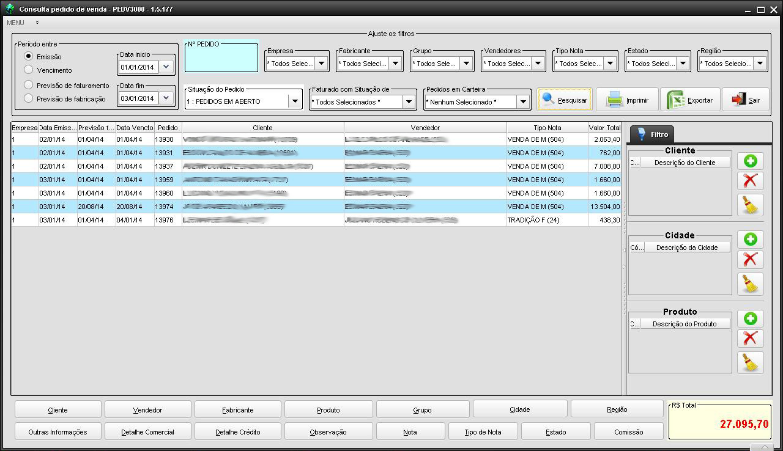Screen dimensions: 783x451
Task: Click the Vendedor button at bottom
Action: click(148, 409)
